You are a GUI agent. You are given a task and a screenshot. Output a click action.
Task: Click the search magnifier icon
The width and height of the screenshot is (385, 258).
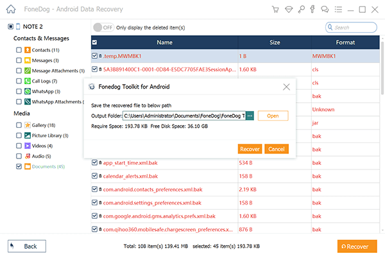click(x=330, y=27)
